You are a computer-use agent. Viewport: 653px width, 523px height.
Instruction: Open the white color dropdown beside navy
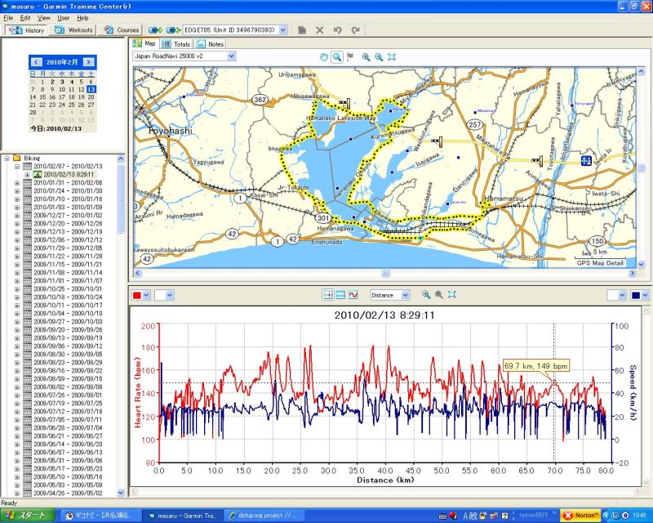[x=622, y=295]
